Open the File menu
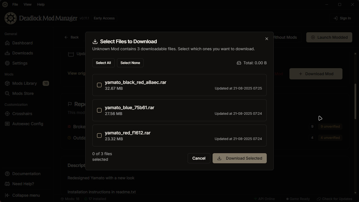Screen dimensions: 359x202 coord(15,4)
